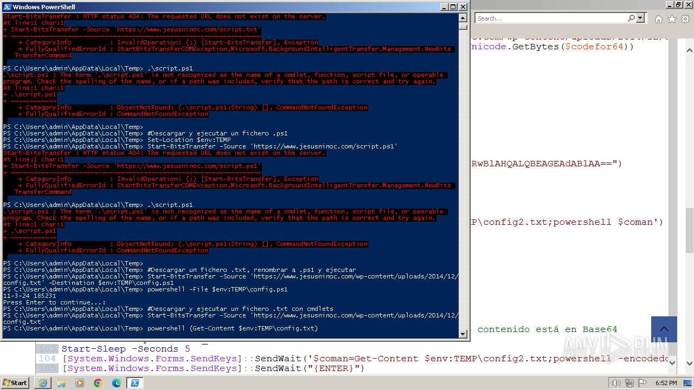Click the SendWait("{ENTER}") code line
The width and height of the screenshot is (694, 390).
(213, 368)
